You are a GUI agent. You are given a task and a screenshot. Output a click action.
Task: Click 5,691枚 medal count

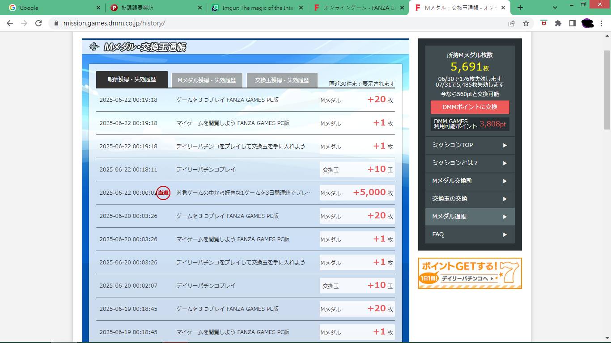pyautogui.click(x=470, y=67)
